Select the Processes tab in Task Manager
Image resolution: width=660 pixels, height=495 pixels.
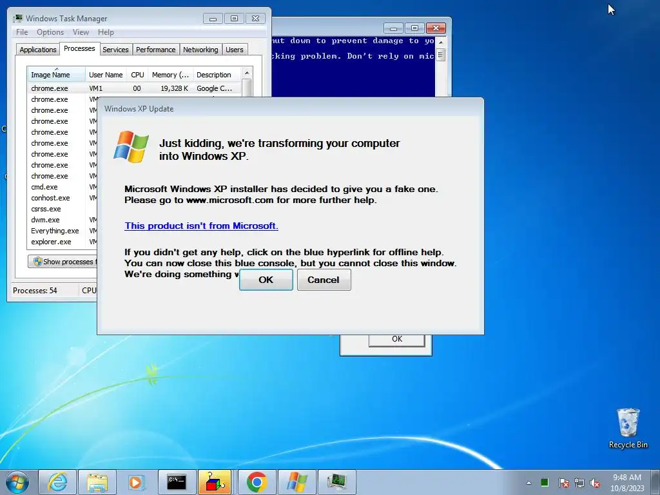click(79, 48)
